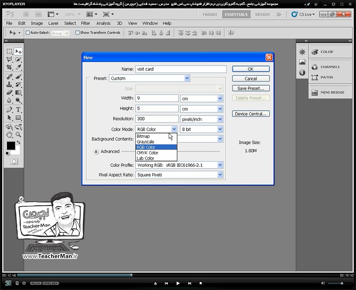
Task: Select the Spot Healing Brush tool
Action: point(9,76)
